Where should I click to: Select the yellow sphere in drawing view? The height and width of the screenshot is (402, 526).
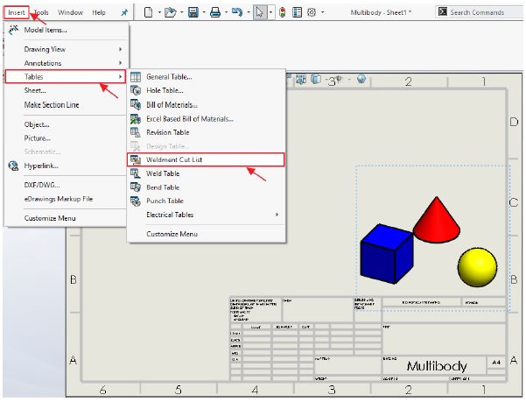tap(477, 267)
